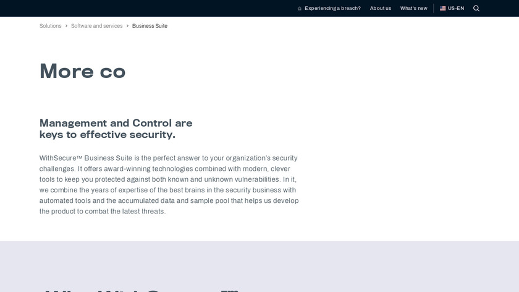
Task: Open the What's new menu item
Action: click(x=414, y=8)
